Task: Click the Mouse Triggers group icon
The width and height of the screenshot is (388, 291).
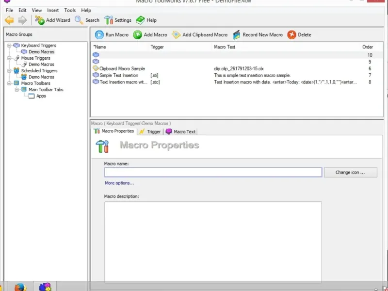Action: pyautogui.click(x=16, y=58)
